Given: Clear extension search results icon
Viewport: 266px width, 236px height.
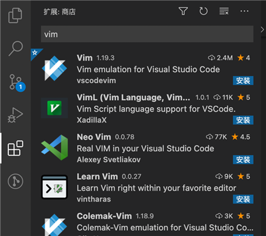Looking at the screenshot, I should (224, 11).
